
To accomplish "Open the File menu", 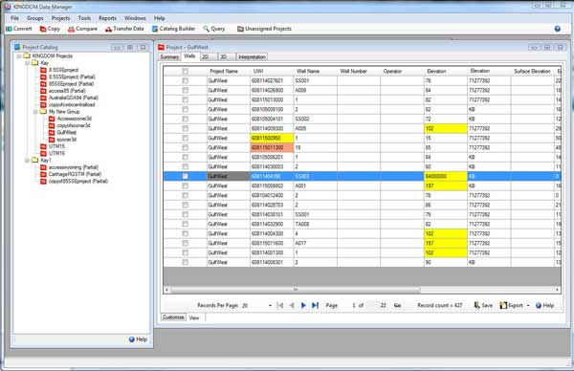I will pos(14,18).
